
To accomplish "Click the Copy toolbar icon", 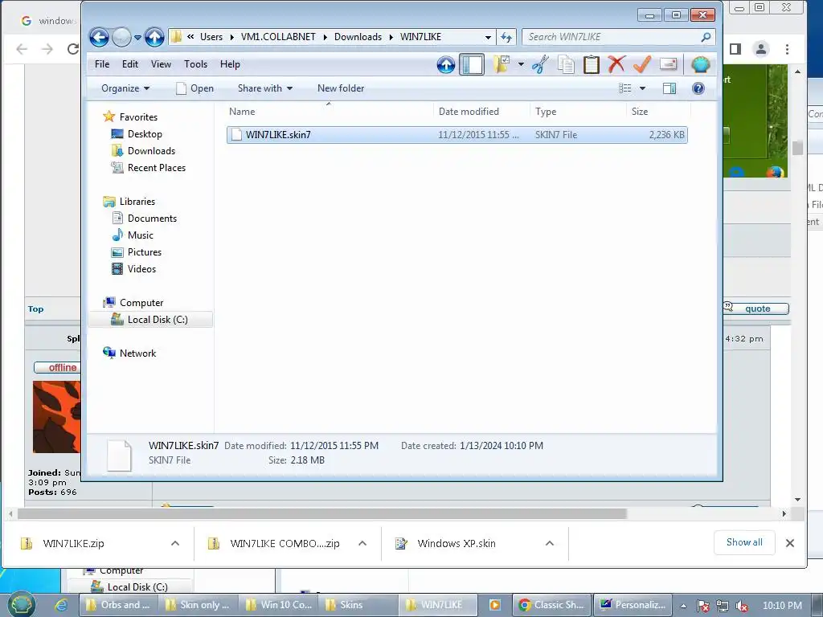I will coord(566,64).
